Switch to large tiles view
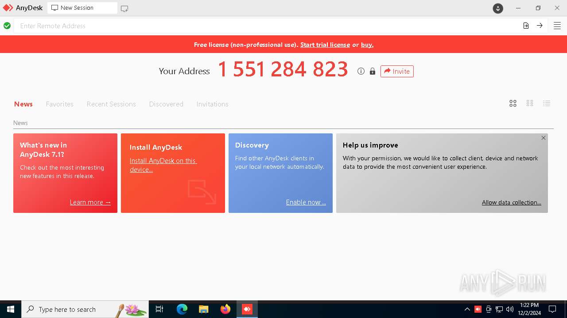The width and height of the screenshot is (567, 318). coord(513,103)
